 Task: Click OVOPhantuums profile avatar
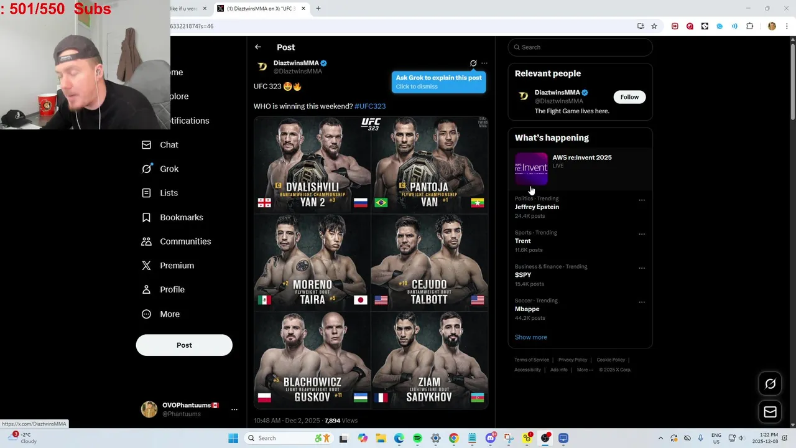pos(149,409)
